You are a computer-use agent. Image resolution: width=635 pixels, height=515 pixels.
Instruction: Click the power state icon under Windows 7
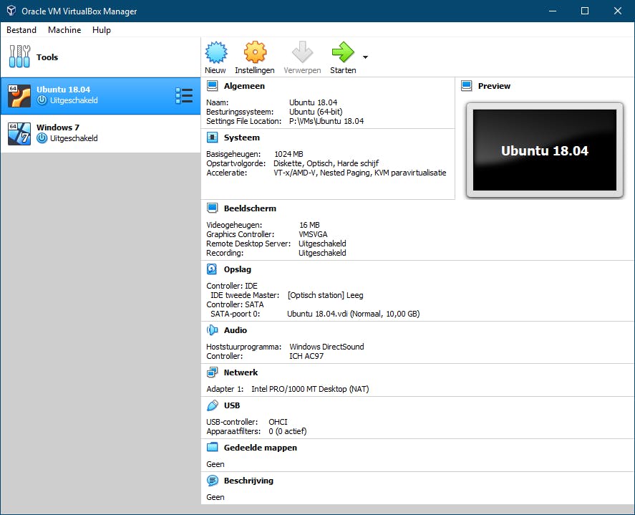(x=42, y=138)
